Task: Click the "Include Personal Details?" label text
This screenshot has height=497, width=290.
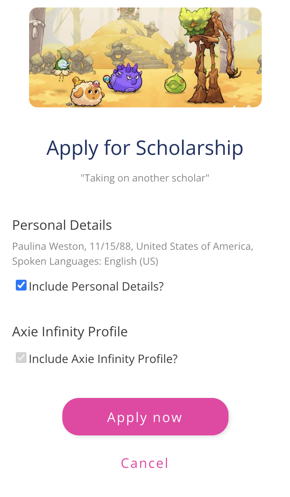Action: pos(96,286)
